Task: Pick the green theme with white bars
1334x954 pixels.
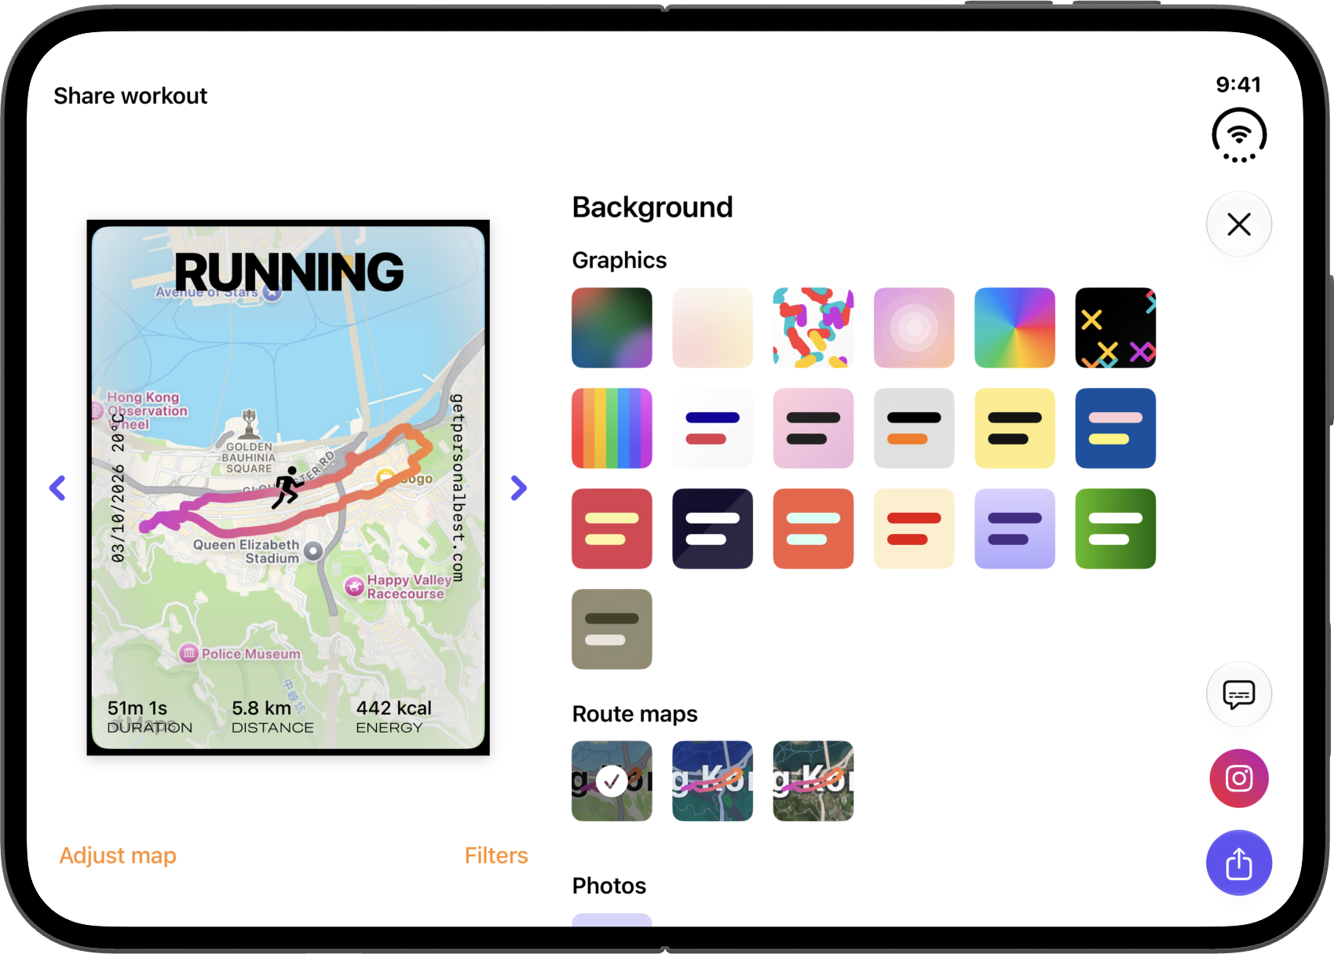Action: pyautogui.click(x=1115, y=528)
